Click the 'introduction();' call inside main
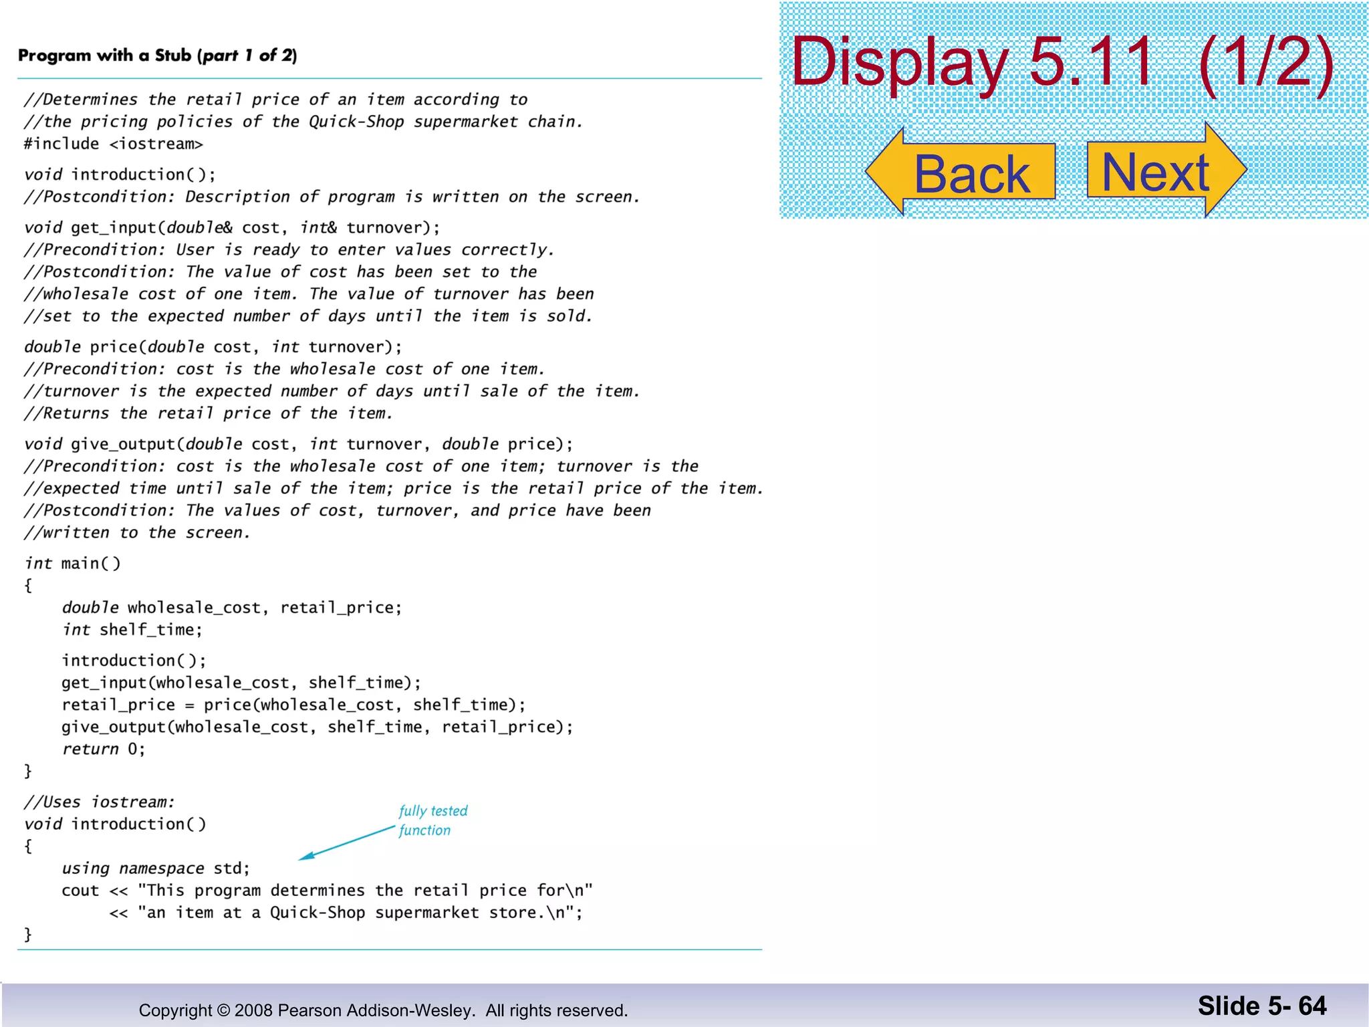 pos(134,661)
